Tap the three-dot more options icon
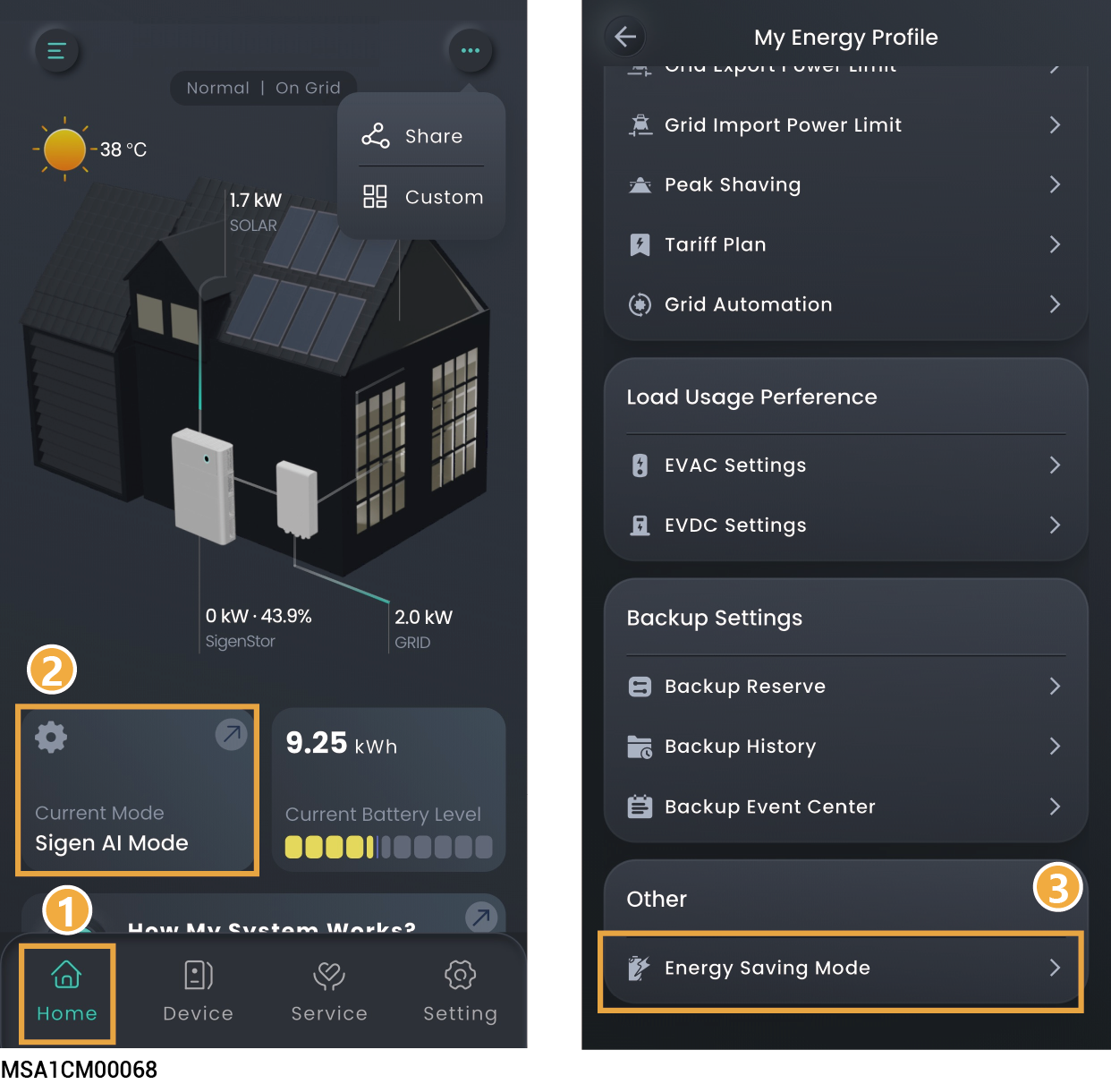1111x1084 pixels. coord(470,51)
